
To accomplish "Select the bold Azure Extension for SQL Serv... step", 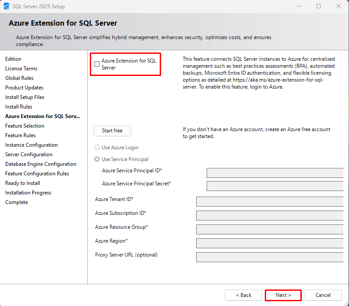I will pos(43,116).
